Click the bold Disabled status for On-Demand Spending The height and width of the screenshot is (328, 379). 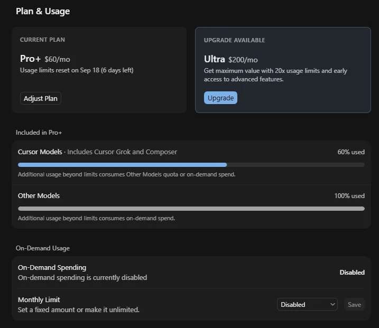coord(352,273)
